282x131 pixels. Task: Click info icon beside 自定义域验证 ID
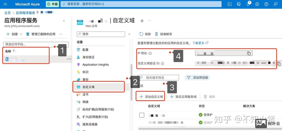(x=162, y=63)
